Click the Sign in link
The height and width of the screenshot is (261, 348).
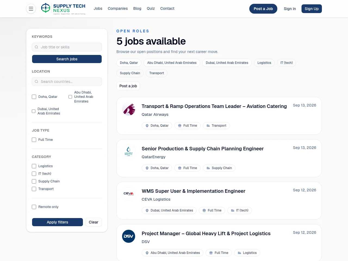pyautogui.click(x=290, y=9)
